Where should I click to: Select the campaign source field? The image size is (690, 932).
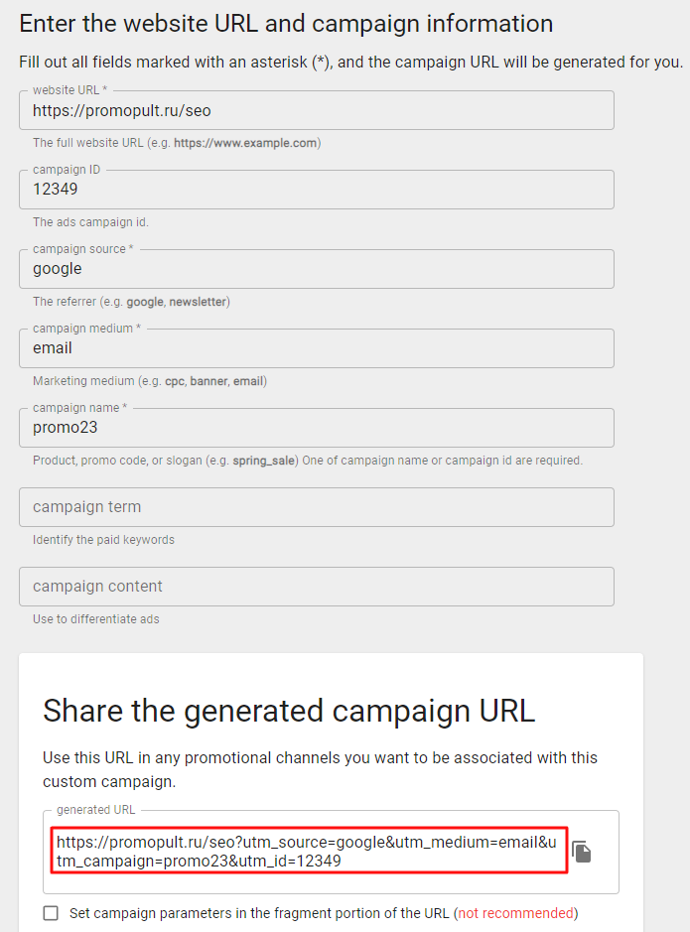coord(316,269)
